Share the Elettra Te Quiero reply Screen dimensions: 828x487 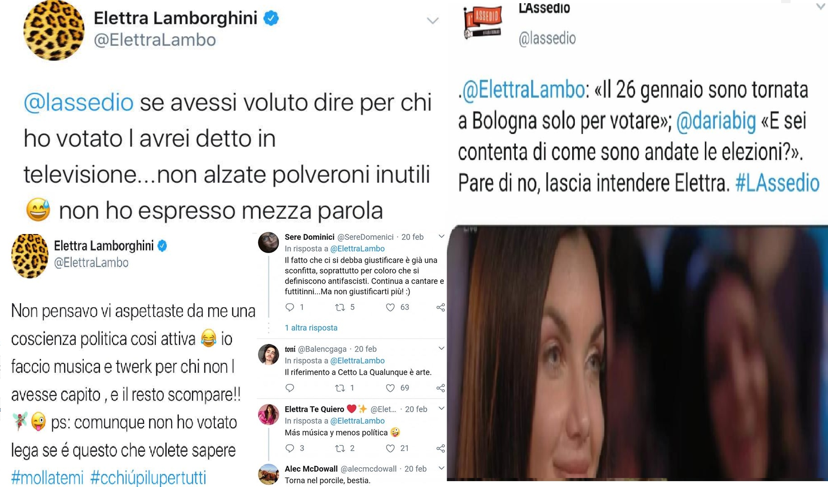point(441,448)
